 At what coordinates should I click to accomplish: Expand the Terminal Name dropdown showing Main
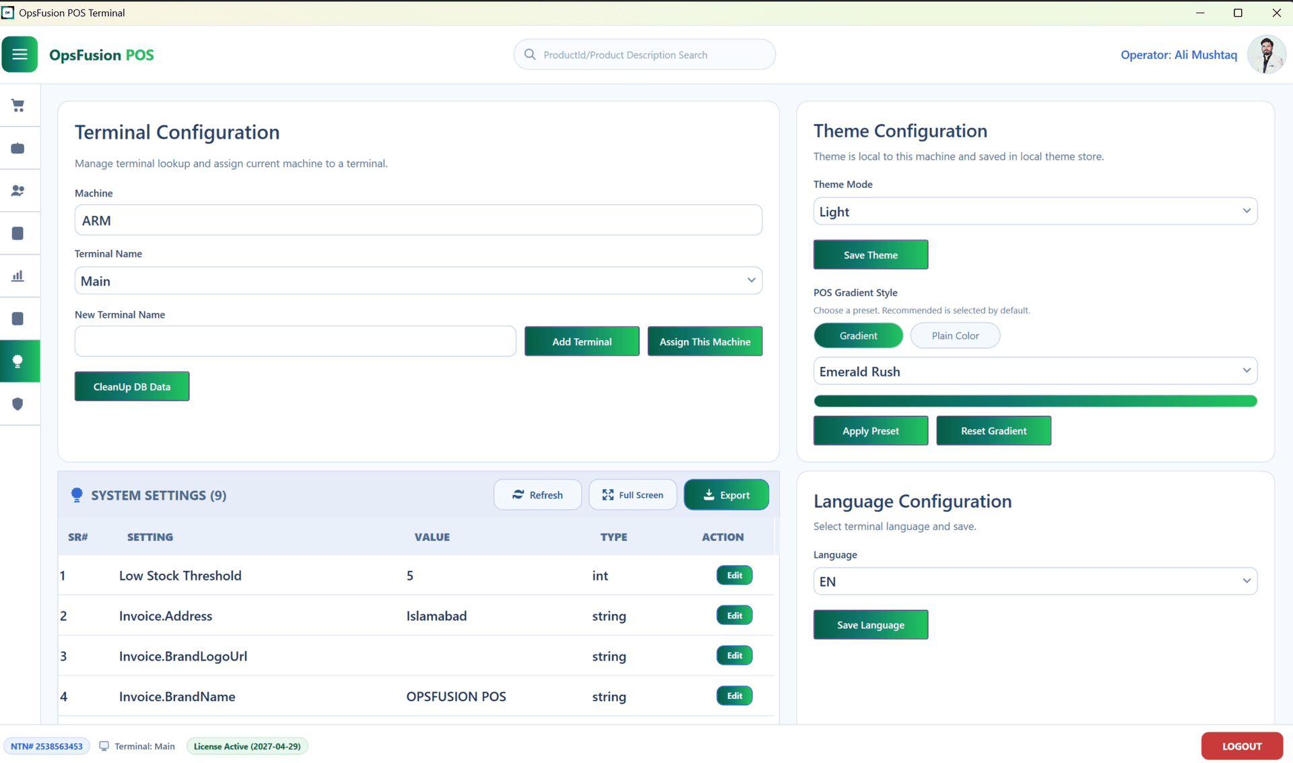(418, 281)
